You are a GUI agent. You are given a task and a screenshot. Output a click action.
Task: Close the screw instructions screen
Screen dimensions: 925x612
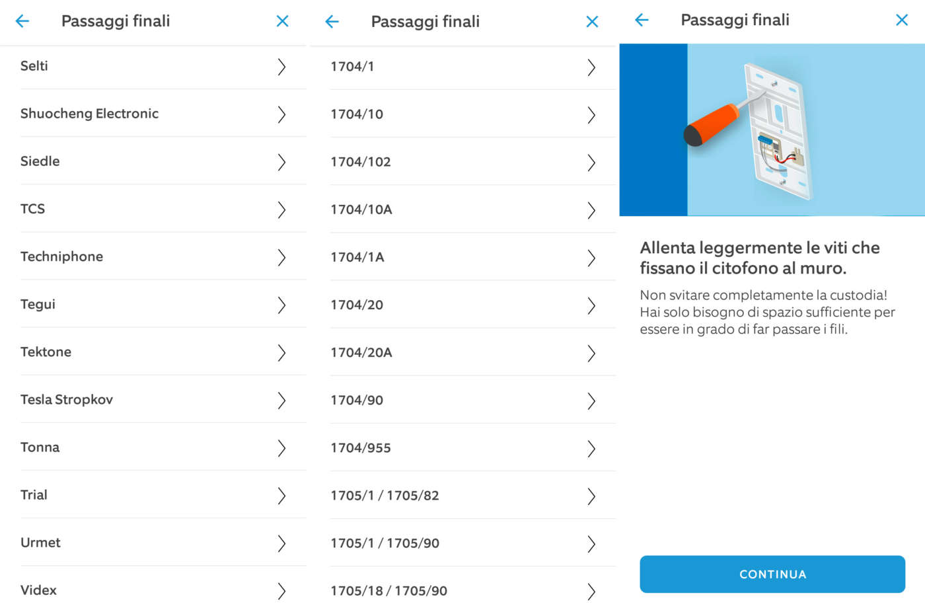(x=902, y=20)
